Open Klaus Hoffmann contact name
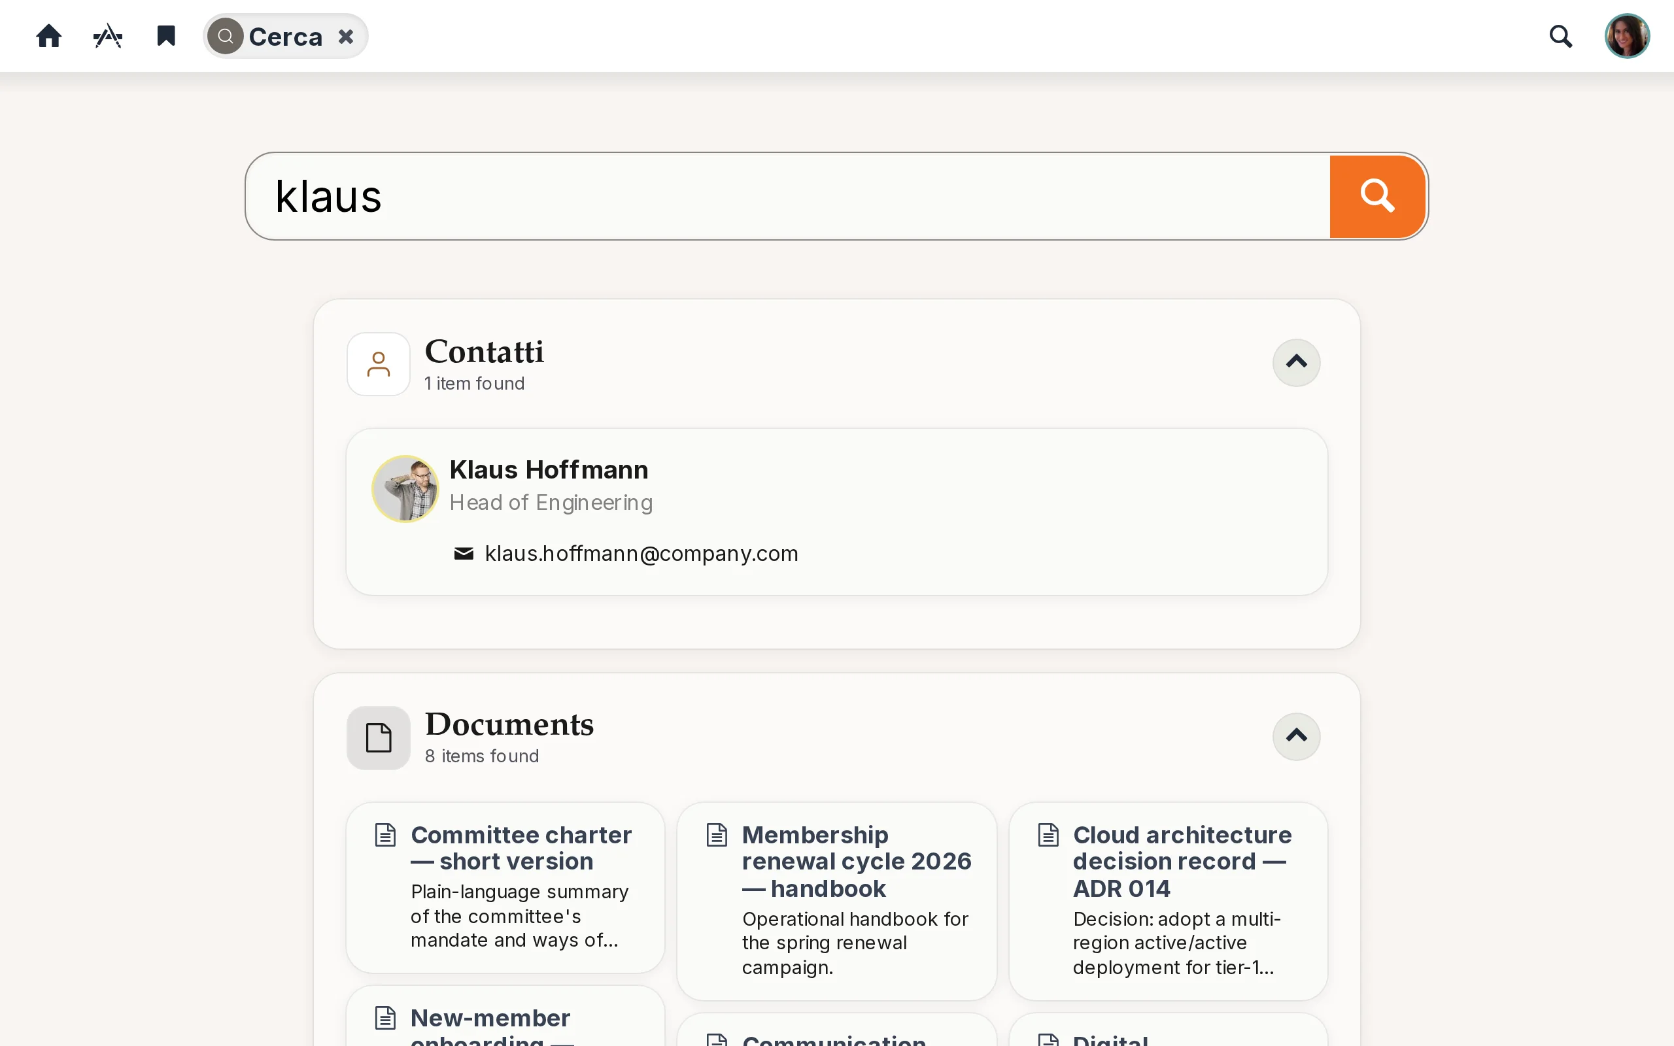This screenshot has height=1046, width=1674. (549, 470)
